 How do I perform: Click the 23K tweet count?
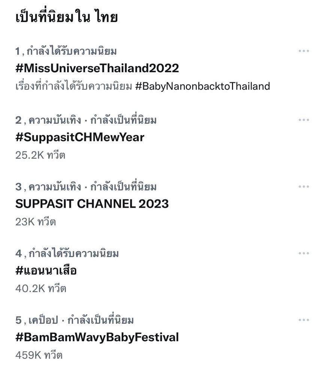point(36,222)
